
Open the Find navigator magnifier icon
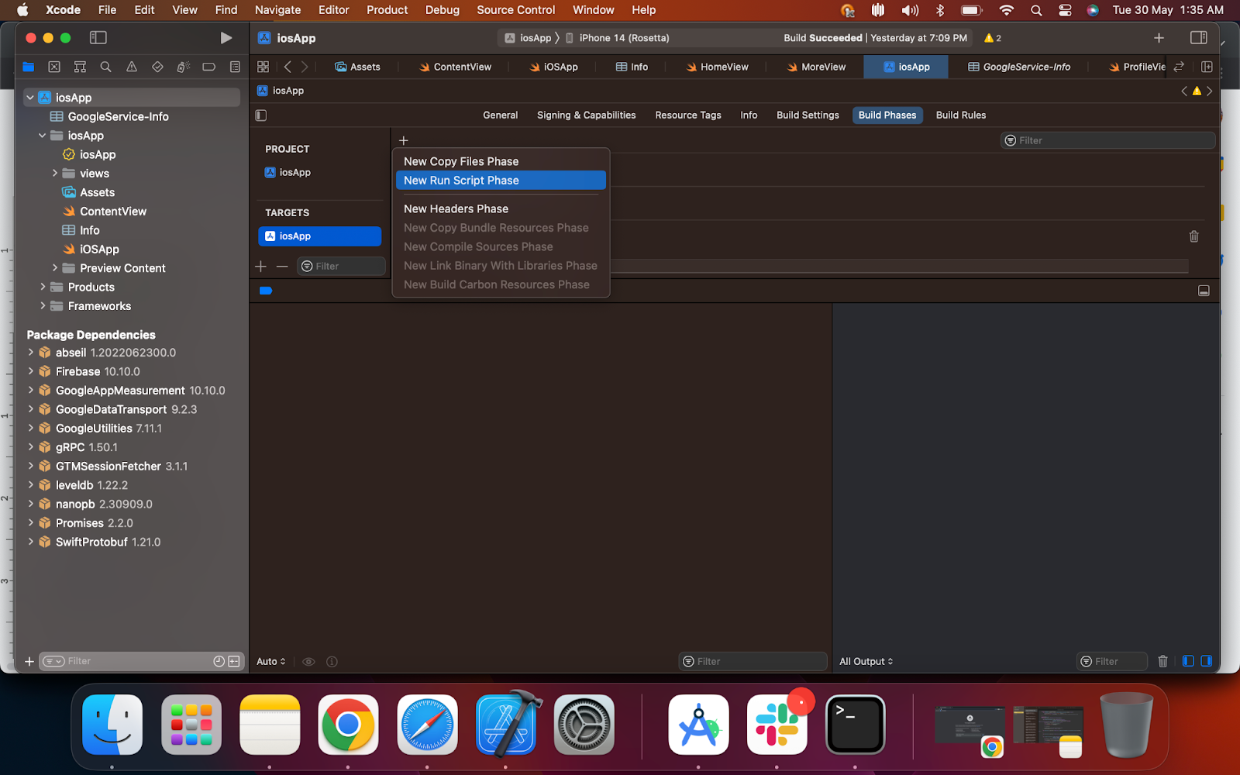[105, 67]
